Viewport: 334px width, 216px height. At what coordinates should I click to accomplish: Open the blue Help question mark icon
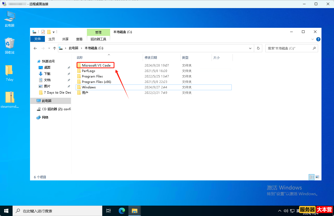pyautogui.click(x=318, y=39)
